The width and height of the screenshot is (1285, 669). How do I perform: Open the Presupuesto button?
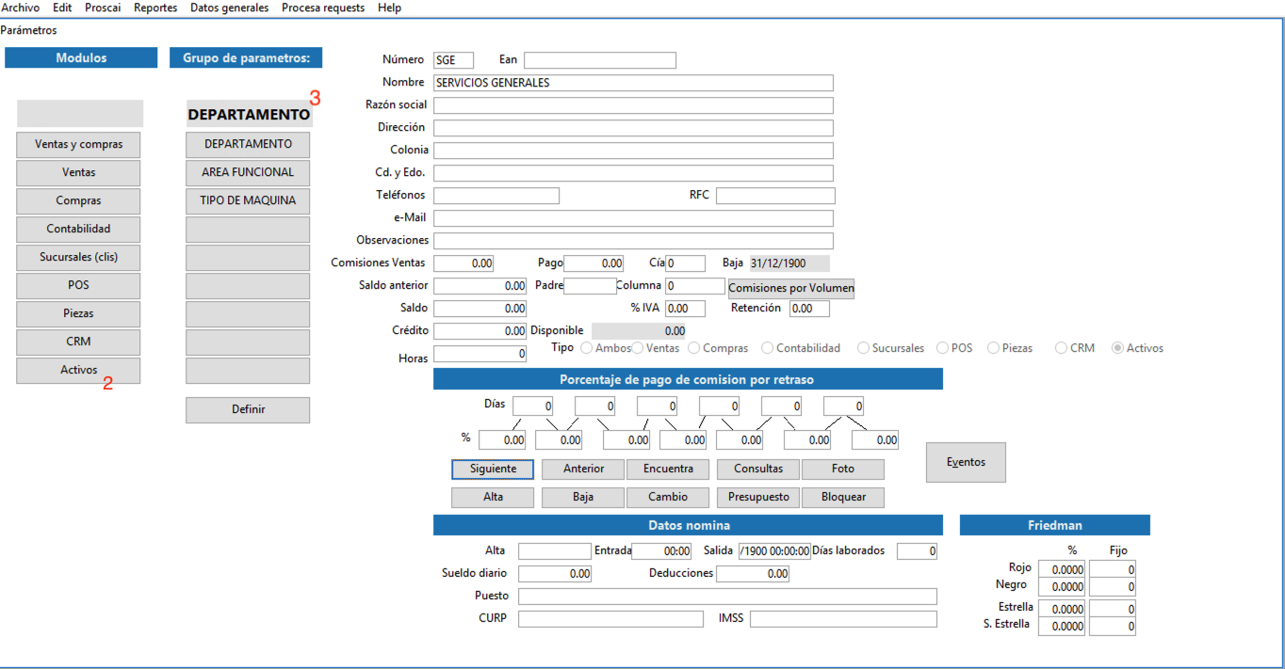pyautogui.click(x=758, y=497)
